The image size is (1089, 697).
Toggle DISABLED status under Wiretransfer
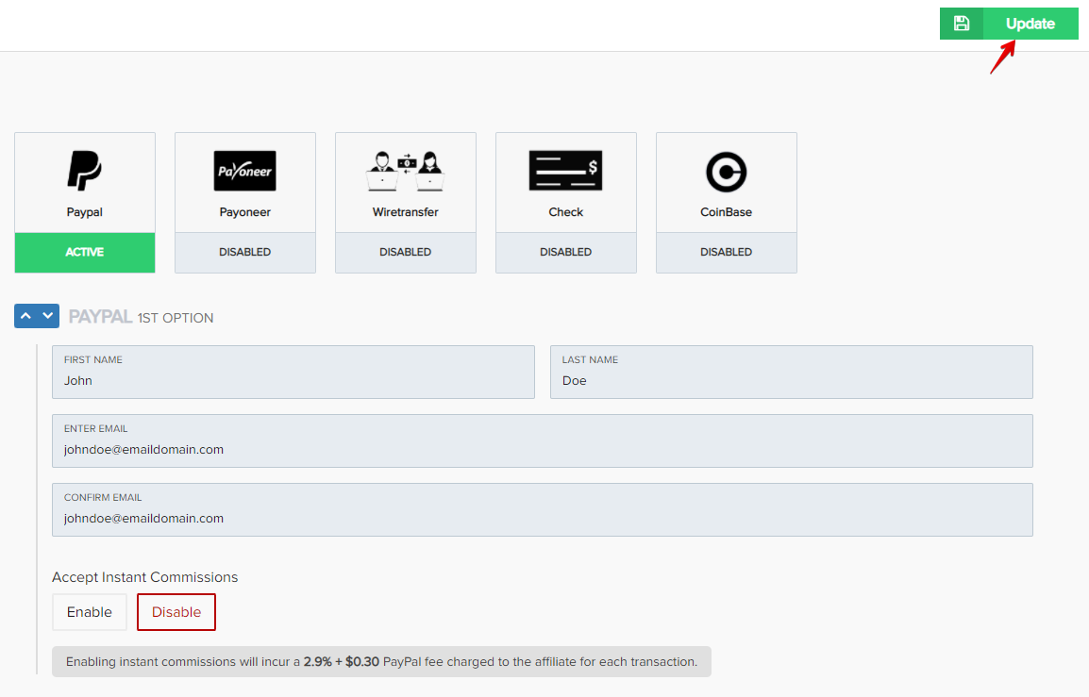(405, 253)
